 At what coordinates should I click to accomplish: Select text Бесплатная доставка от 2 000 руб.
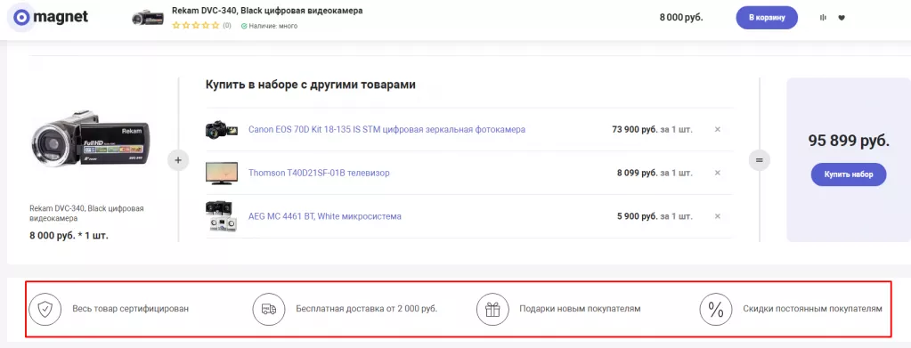tap(367, 309)
